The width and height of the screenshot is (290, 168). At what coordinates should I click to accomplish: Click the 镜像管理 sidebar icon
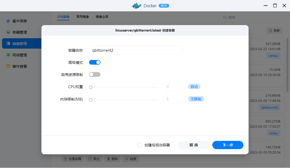pyautogui.click(x=8, y=44)
